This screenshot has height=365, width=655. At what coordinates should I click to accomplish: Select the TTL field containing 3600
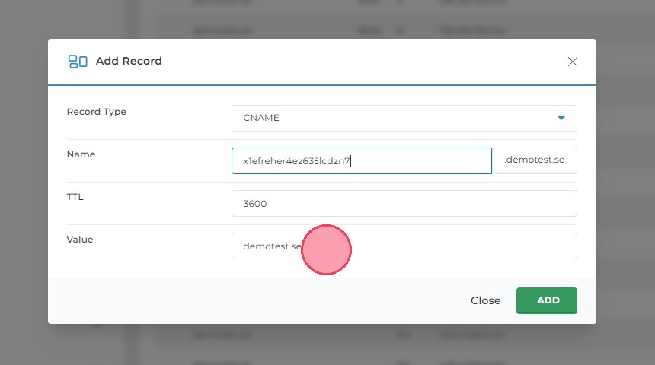(x=404, y=203)
